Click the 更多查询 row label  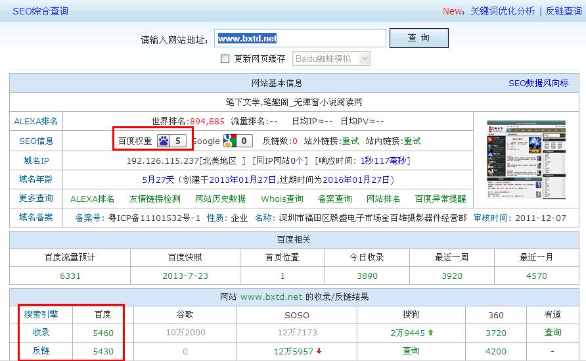pyautogui.click(x=36, y=199)
